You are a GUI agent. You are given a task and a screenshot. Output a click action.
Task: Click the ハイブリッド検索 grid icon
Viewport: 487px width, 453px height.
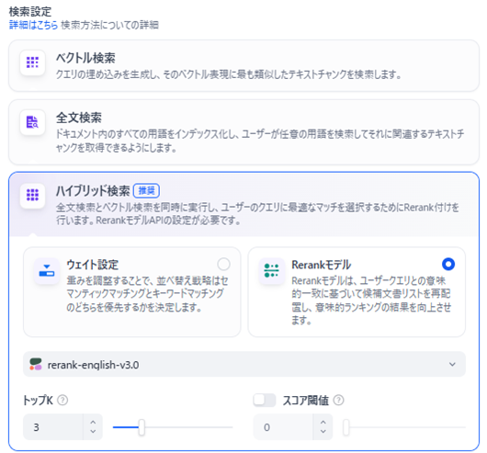click(32, 195)
